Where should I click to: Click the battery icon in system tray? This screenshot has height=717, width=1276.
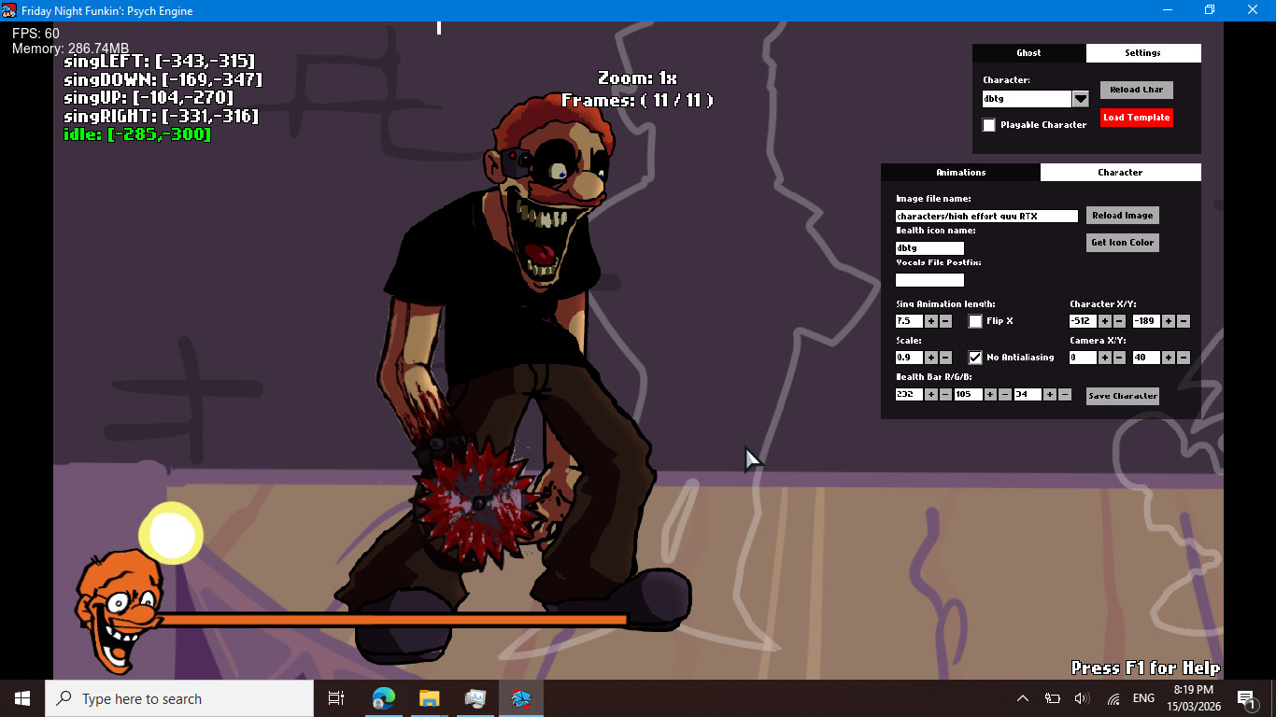click(1052, 698)
